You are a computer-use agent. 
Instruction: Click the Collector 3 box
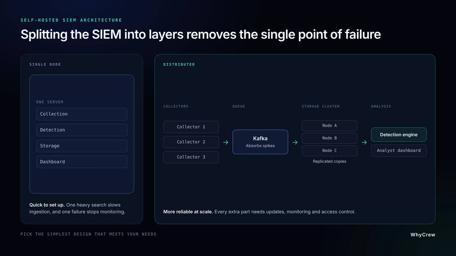tap(191, 157)
